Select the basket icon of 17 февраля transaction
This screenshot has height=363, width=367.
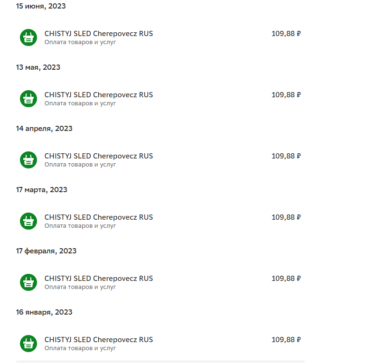28,282
